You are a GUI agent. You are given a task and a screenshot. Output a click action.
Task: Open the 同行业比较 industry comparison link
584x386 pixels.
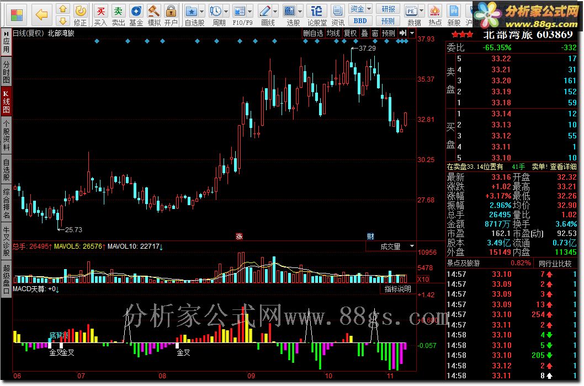(x=555, y=264)
